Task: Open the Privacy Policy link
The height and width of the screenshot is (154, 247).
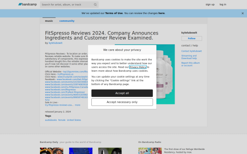Action: [x=137, y=67]
